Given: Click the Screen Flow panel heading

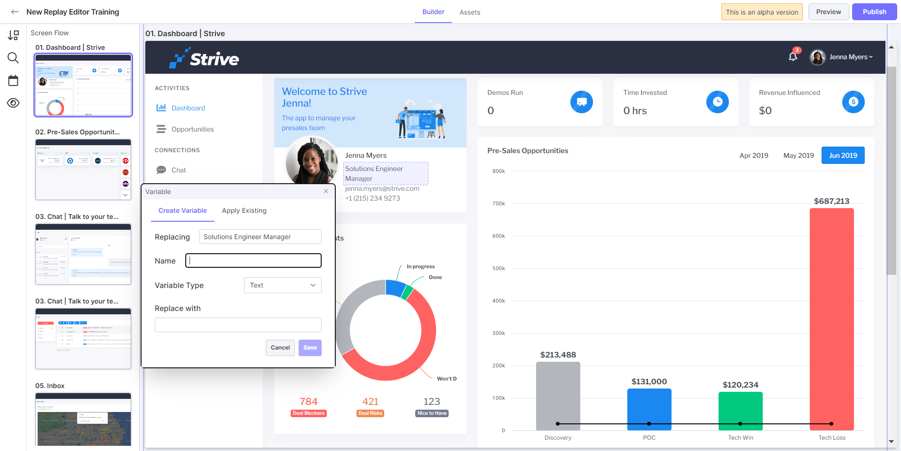Looking at the screenshot, I should point(49,33).
